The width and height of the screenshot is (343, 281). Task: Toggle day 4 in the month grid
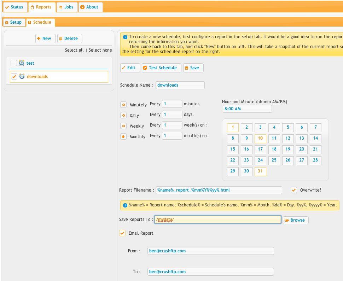(274, 128)
